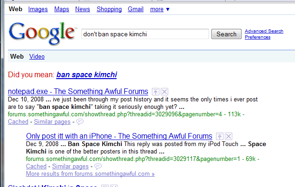Promote the 'Only post itt' result
Screen dimensions: 295x187
tap(220, 136)
